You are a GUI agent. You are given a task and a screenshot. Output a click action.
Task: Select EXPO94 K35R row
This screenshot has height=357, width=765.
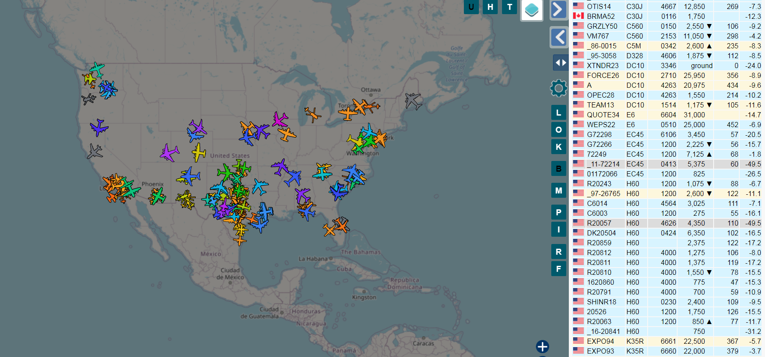pyautogui.click(x=667, y=341)
